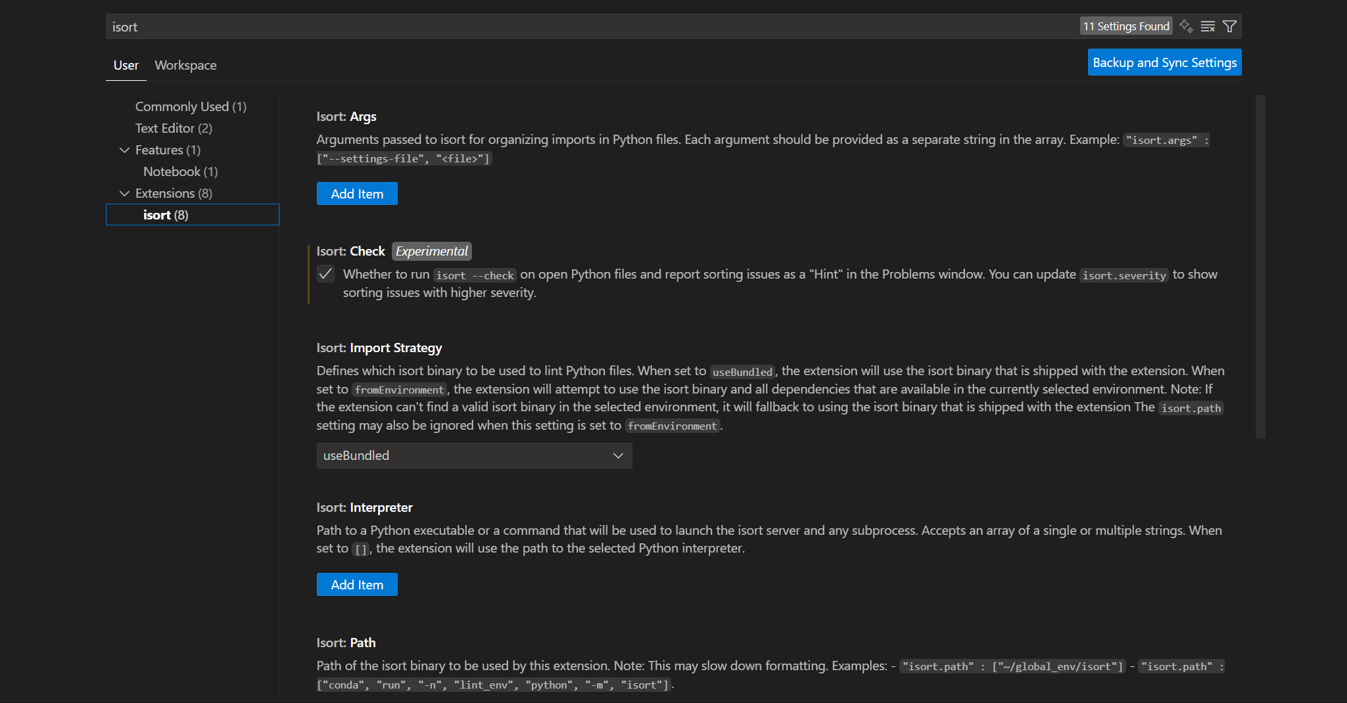Click the Isort: Import Strategy setting title
Viewport: 1347px width, 703px height.
coord(379,348)
